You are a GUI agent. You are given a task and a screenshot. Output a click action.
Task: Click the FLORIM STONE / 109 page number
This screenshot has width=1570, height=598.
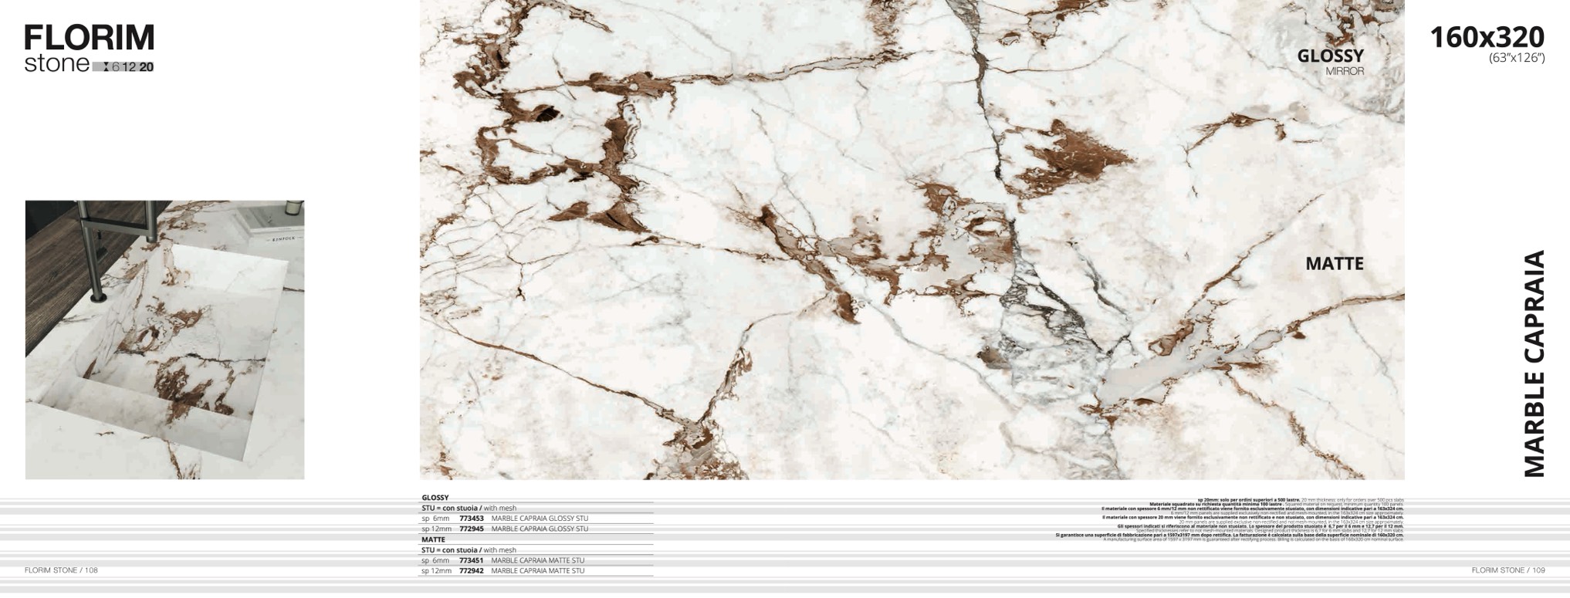pos(1507,570)
